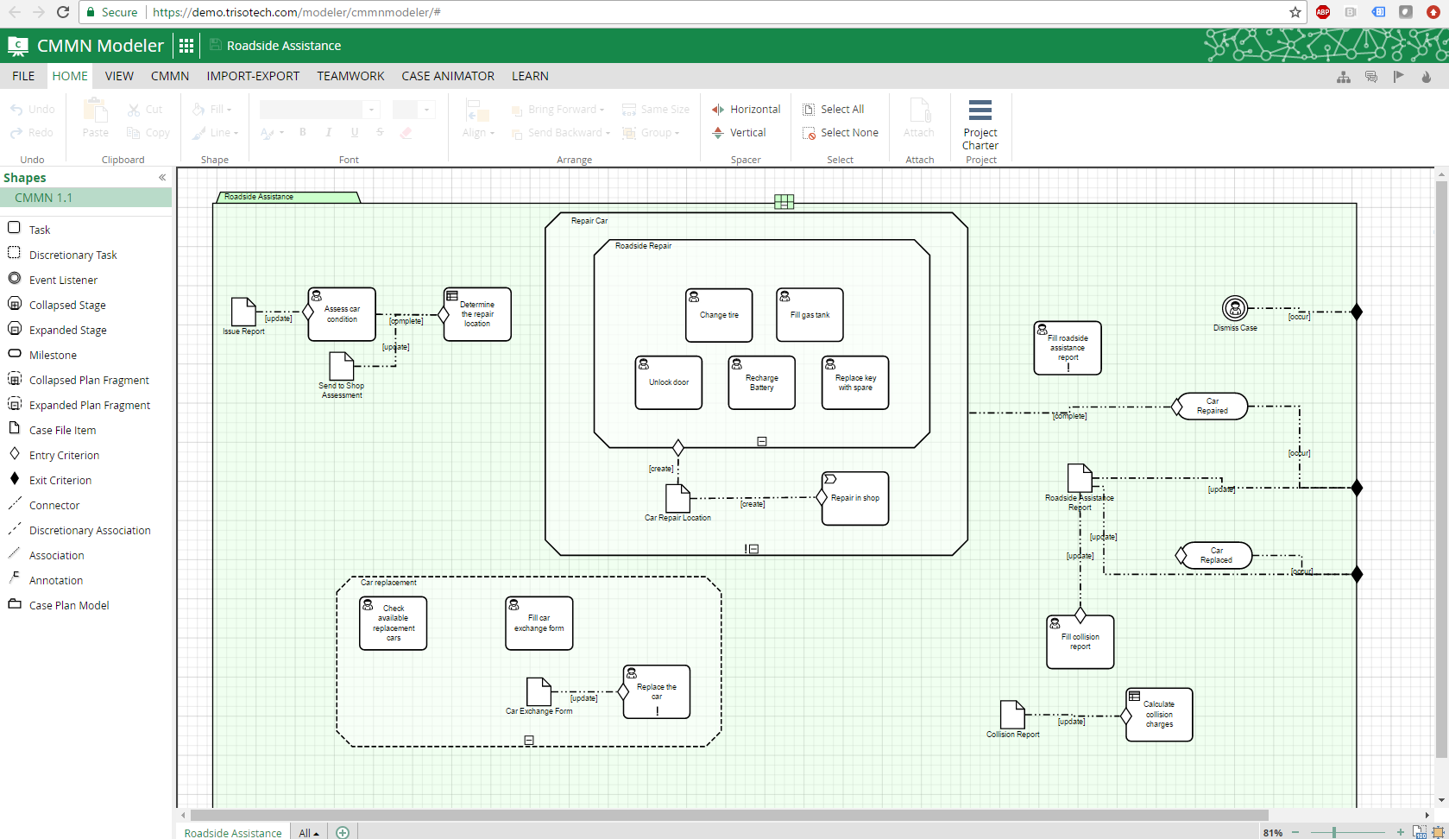Open the All diagrams dropdown
This screenshot has height=839, width=1449.
(x=309, y=833)
